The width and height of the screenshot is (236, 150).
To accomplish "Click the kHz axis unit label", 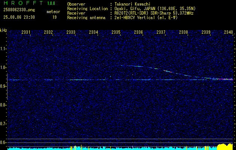I will [3, 30].
